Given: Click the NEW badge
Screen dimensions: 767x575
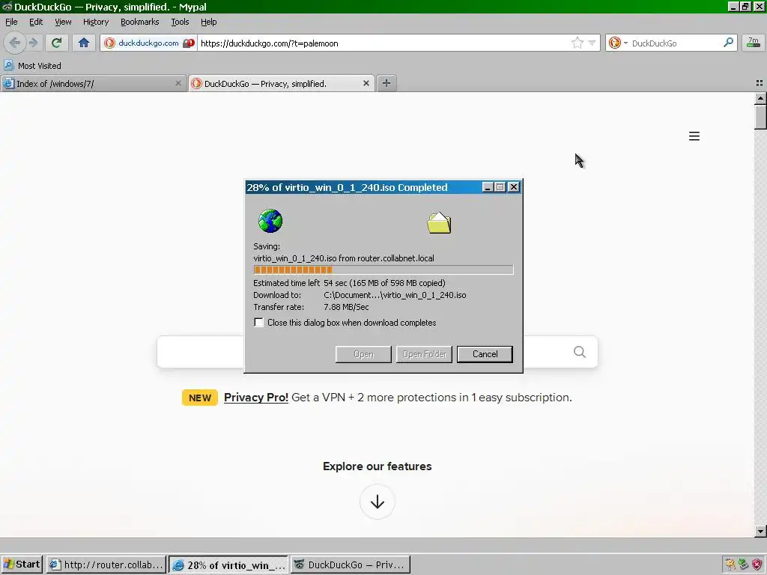Looking at the screenshot, I should tap(199, 398).
